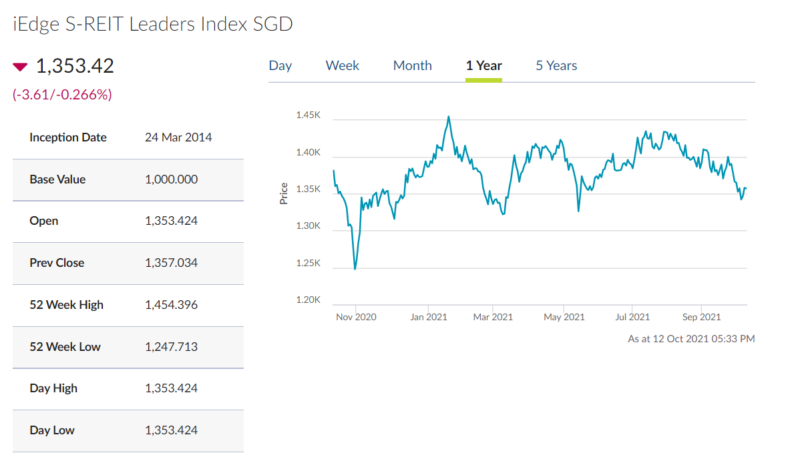The image size is (788, 463).
Task: Select the 1 Year chart tab
Action: pos(483,66)
